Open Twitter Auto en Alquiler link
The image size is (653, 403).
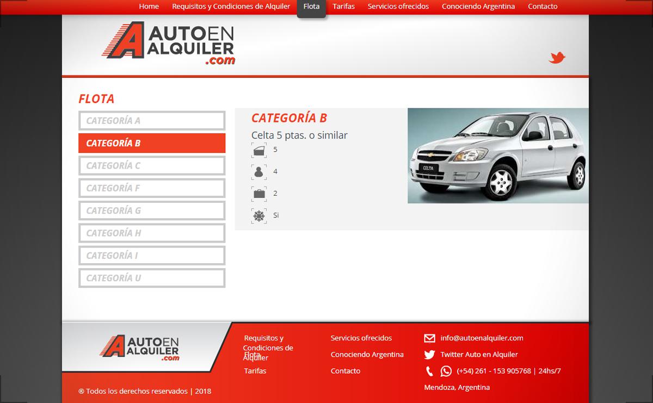(479, 355)
